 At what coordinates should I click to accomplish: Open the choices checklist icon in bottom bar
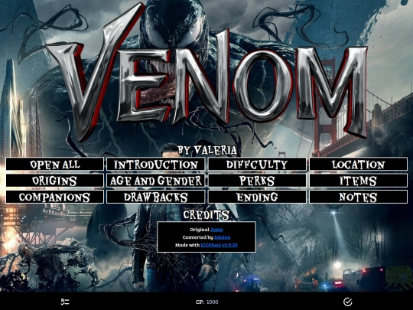pos(65,302)
